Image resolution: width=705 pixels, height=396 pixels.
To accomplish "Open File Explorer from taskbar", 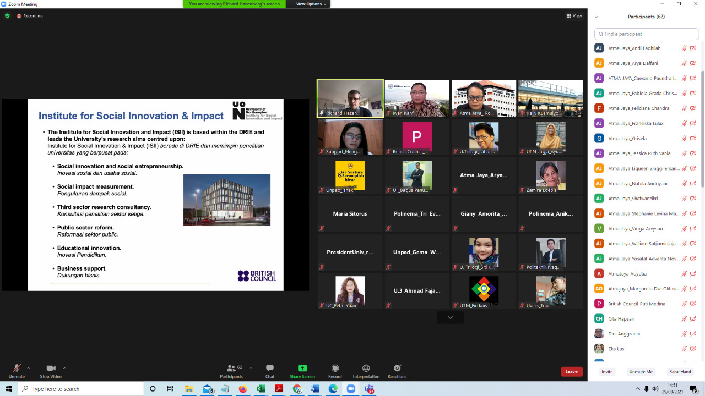I will click(189, 389).
